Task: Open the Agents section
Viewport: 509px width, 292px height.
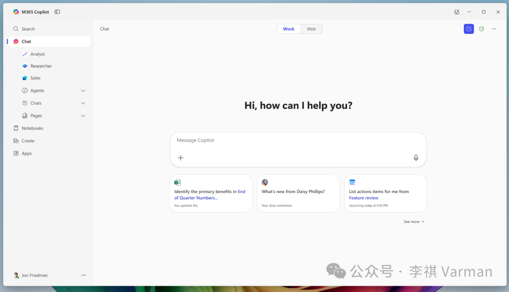Action: 37,90
